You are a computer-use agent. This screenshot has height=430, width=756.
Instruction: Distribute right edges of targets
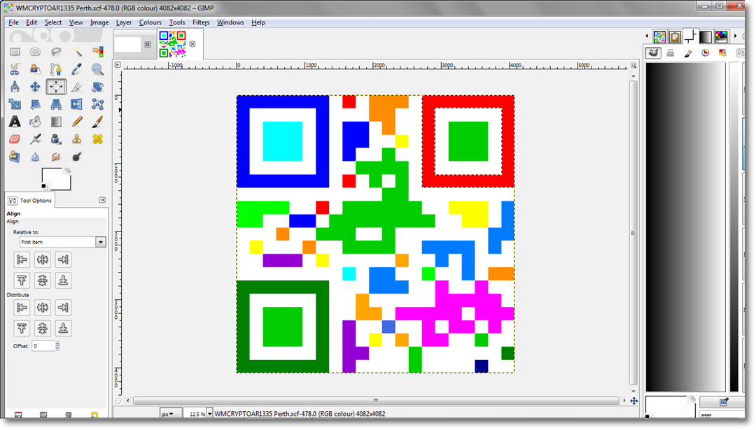[x=63, y=307]
